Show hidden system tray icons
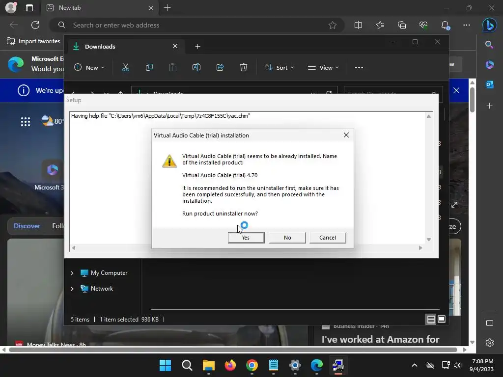503x377 pixels. point(415,365)
